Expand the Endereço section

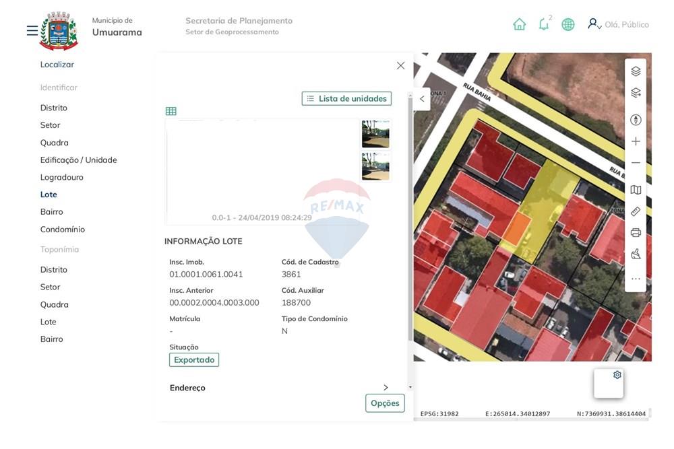coord(386,387)
